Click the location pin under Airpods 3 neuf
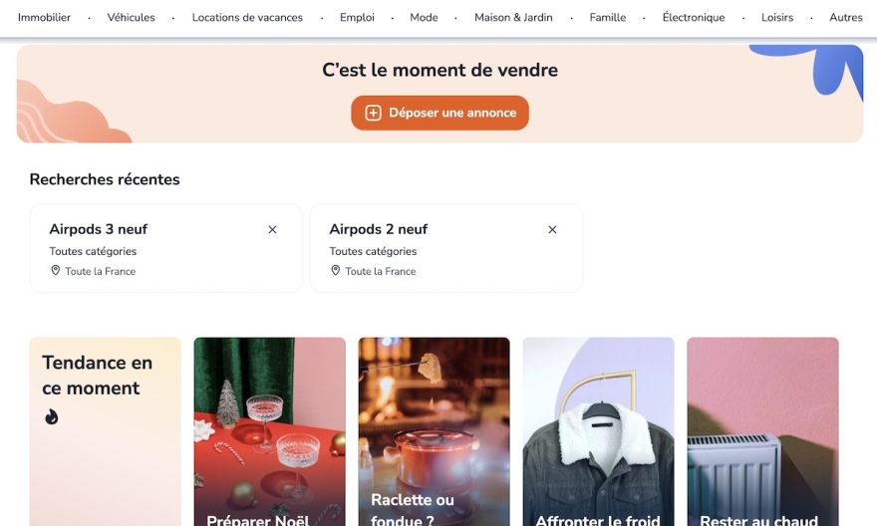 56,271
